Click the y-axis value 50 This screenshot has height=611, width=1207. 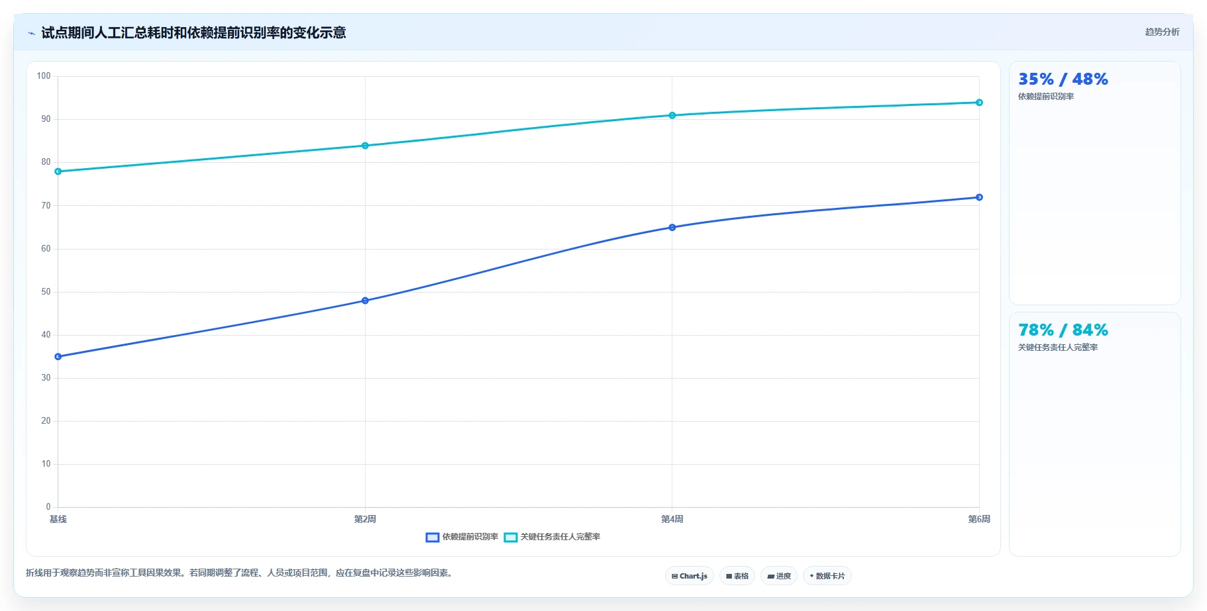coord(46,292)
